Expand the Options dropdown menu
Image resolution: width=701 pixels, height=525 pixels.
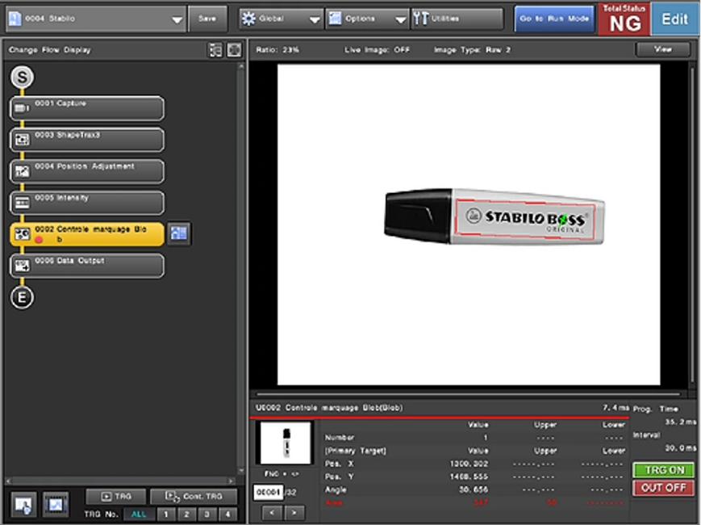point(367,19)
